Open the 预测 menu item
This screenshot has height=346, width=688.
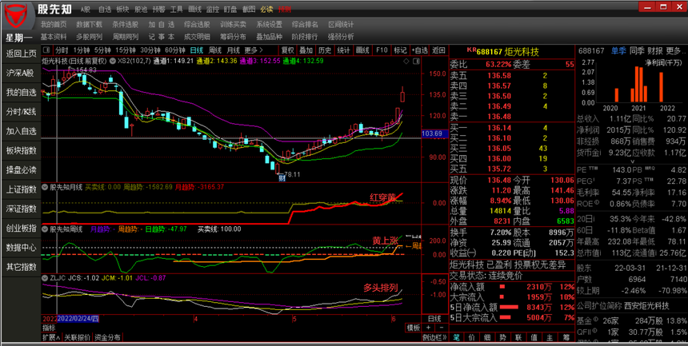(x=284, y=10)
